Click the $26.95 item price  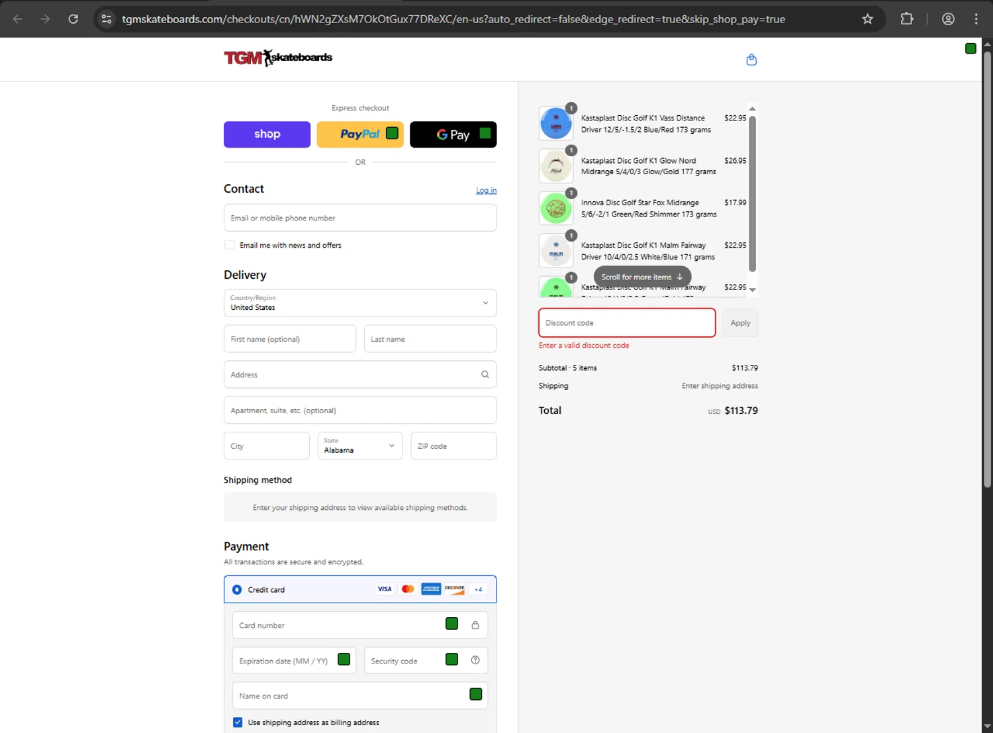click(x=735, y=161)
